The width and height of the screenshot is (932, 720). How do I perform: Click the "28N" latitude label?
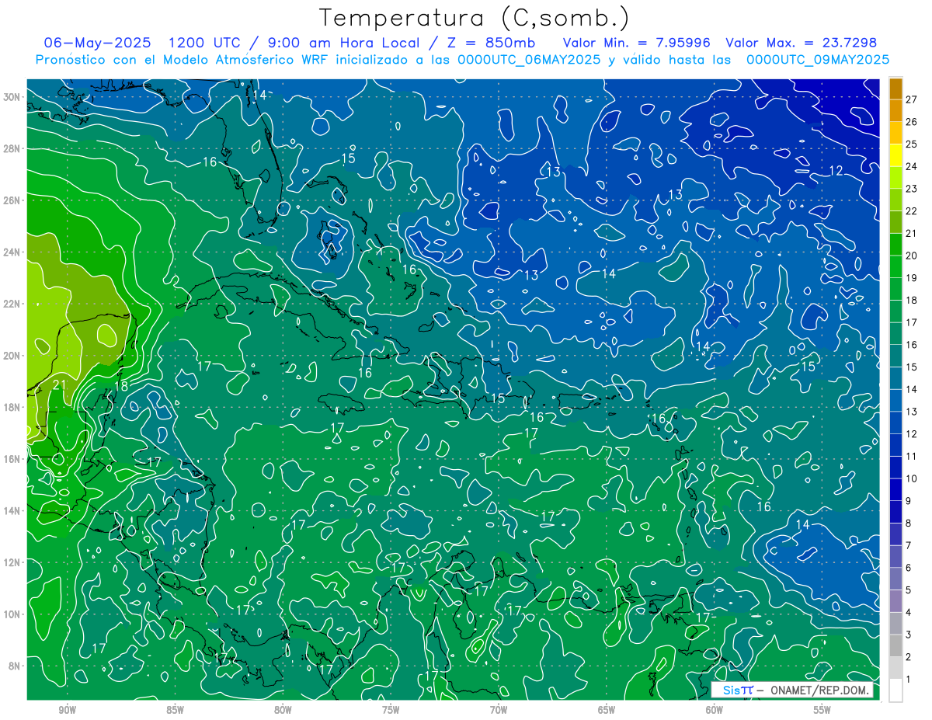12,148
